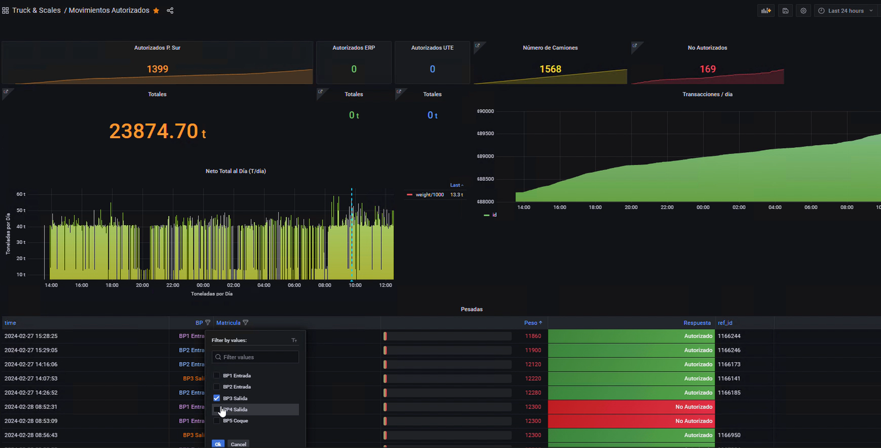Viewport: 881px width, 448px height.
Task: Click the Matricula column filter icon
Action: click(246, 323)
